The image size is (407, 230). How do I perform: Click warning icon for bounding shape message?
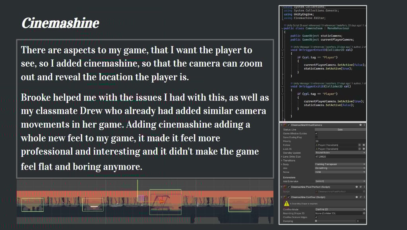[286, 203]
